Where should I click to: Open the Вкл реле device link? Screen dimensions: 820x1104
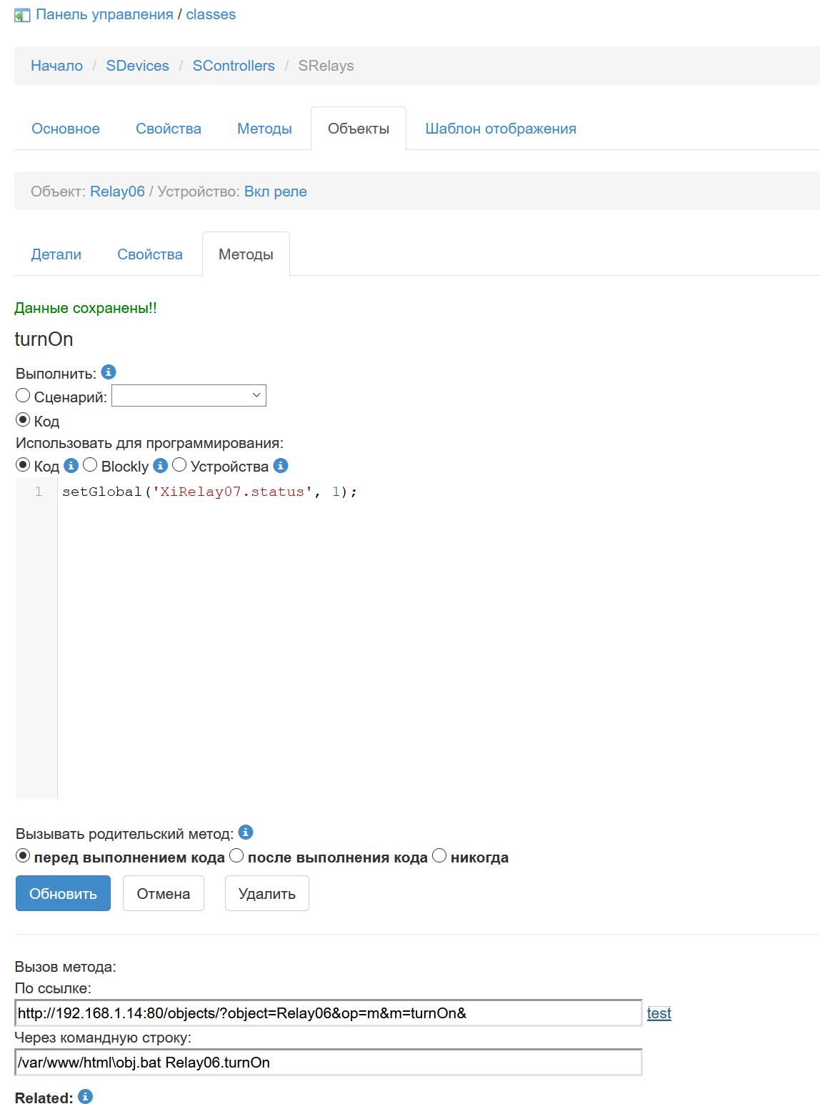click(276, 192)
